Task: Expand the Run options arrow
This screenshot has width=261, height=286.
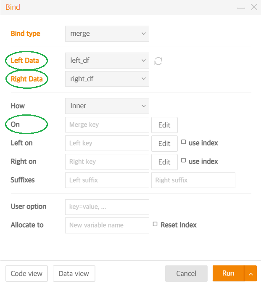Action: 250,273
